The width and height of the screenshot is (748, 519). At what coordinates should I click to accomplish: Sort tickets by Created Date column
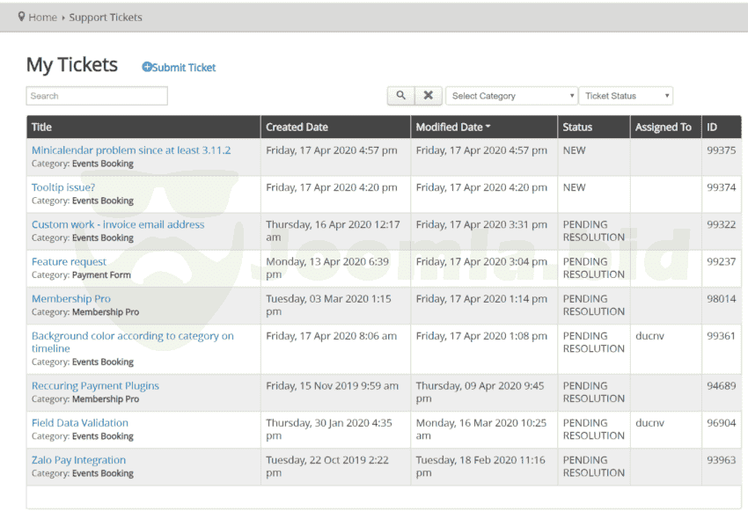click(x=297, y=128)
